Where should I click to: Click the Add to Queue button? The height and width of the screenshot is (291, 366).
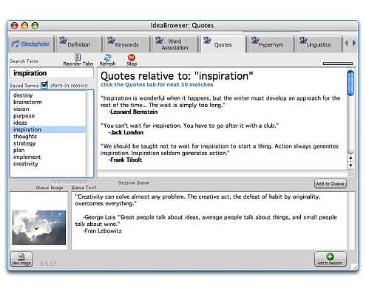331,184
